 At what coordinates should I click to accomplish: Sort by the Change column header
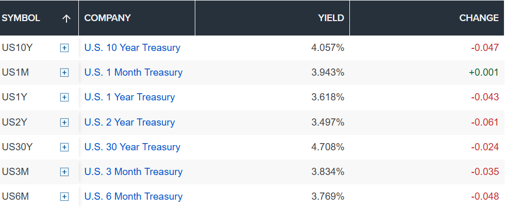click(479, 18)
